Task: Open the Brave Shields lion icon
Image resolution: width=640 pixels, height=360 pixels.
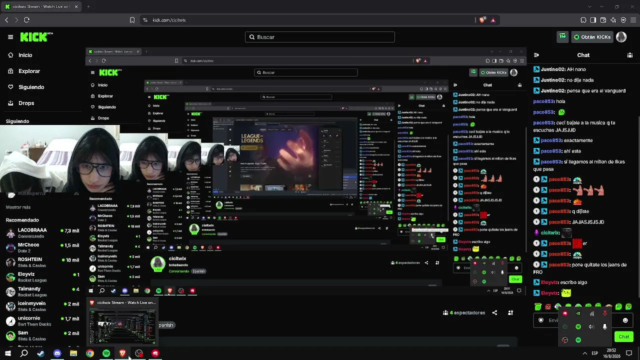Action: click(x=482, y=20)
